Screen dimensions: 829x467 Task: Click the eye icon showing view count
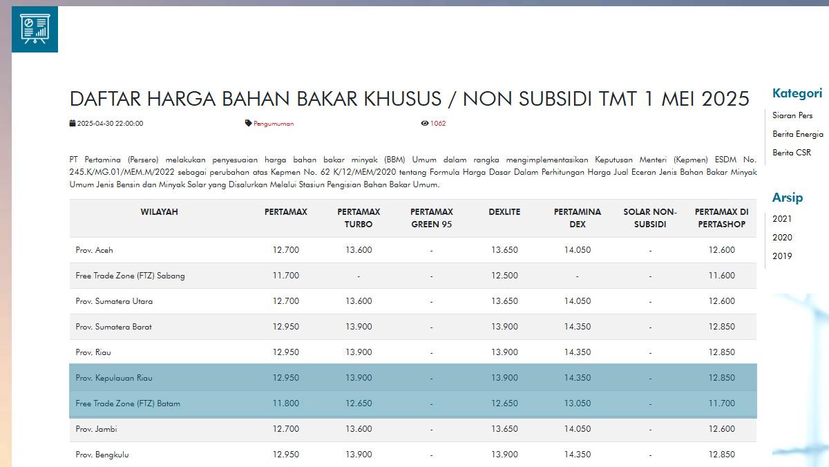425,122
